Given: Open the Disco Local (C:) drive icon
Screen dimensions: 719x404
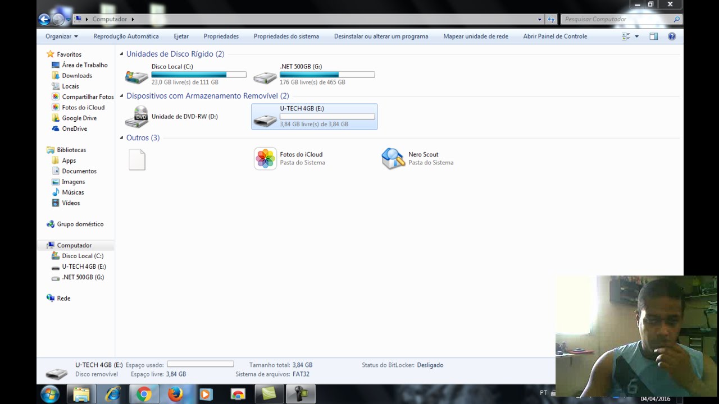Looking at the screenshot, I should 136,77.
